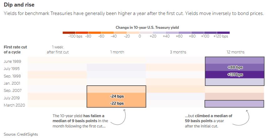This screenshot has width=271, height=140.
Task: Click the Dip and rise chart title
Action: coord(19,5)
